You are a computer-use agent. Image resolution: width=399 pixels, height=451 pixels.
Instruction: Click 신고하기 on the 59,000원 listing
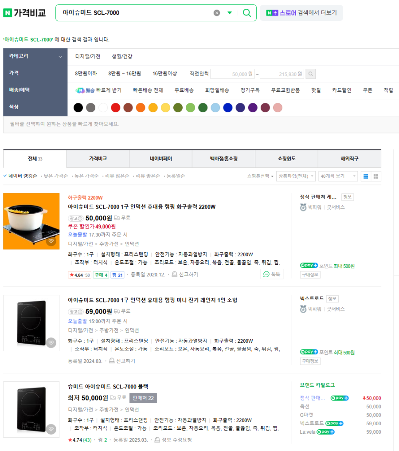click(x=122, y=361)
